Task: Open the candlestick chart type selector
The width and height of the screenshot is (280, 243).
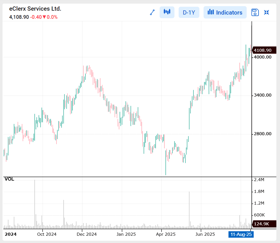Action: (x=167, y=12)
